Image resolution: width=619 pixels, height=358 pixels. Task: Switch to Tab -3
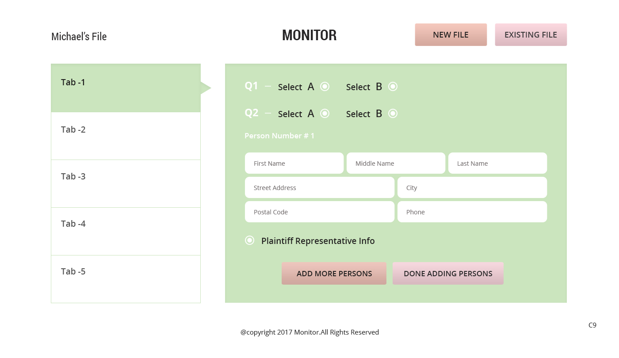(x=126, y=183)
